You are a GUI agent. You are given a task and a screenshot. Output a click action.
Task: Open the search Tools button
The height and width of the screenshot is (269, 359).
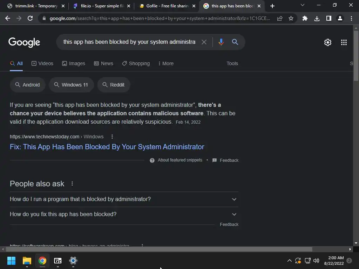pyautogui.click(x=232, y=64)
